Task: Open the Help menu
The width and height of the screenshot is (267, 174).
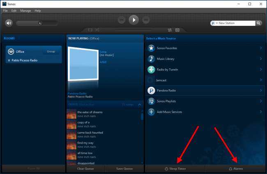Action: pyautogui.click(x=38, y=11)
